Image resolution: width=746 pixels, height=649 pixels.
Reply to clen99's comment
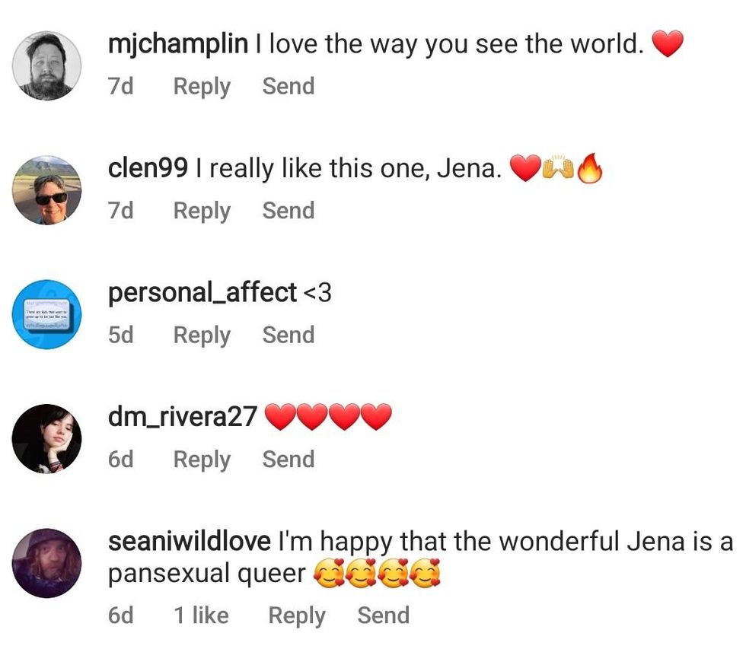pos(202,211)
